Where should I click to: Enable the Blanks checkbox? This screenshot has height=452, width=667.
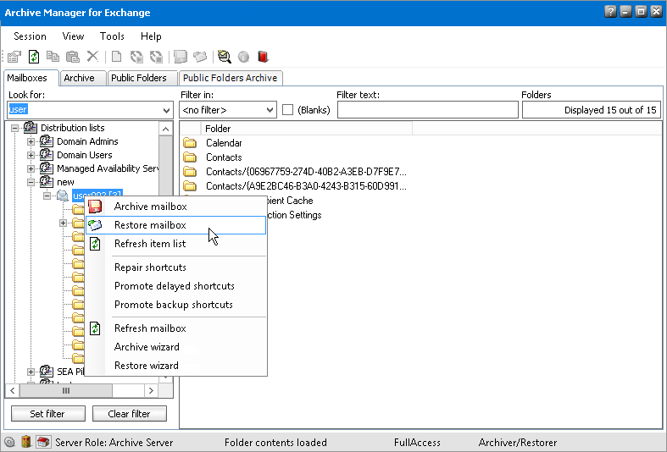coord(288,110)
